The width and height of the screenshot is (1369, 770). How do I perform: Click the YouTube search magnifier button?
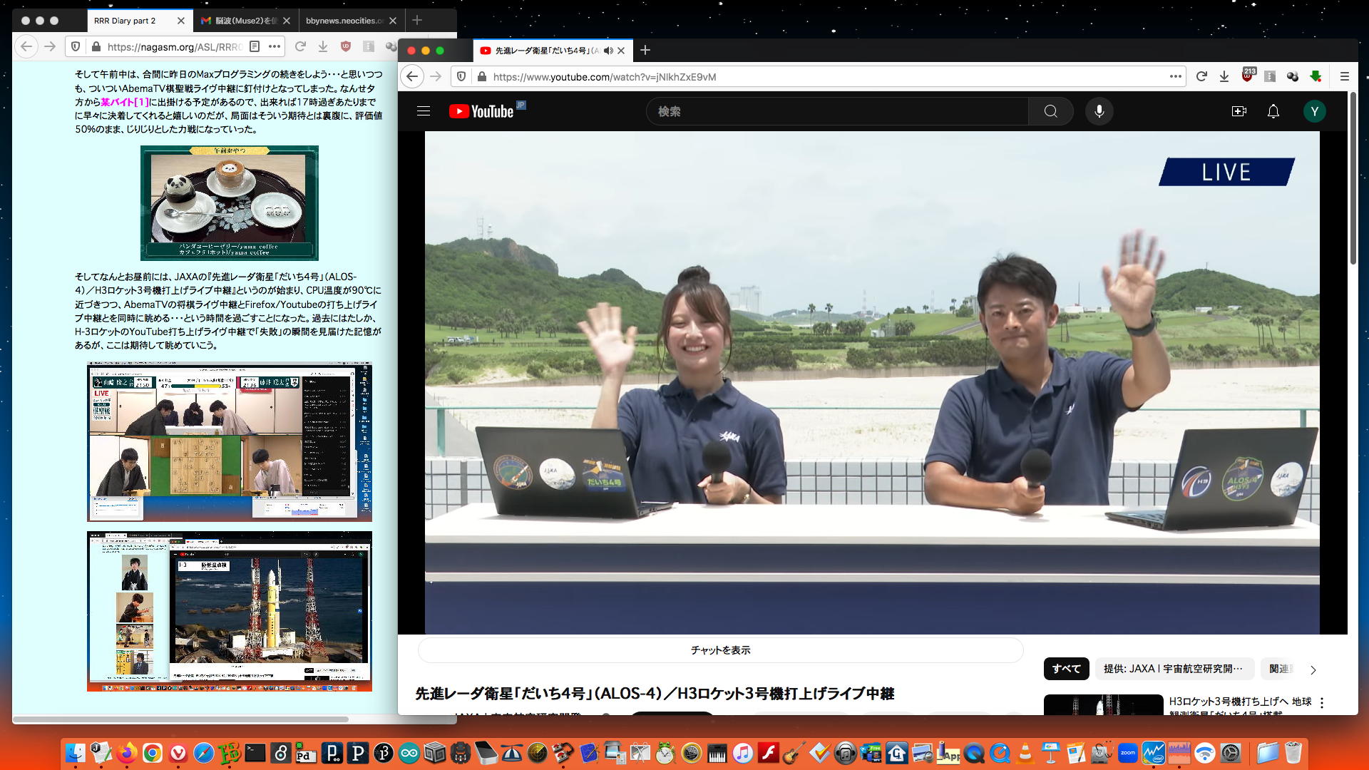(1050, 111)
